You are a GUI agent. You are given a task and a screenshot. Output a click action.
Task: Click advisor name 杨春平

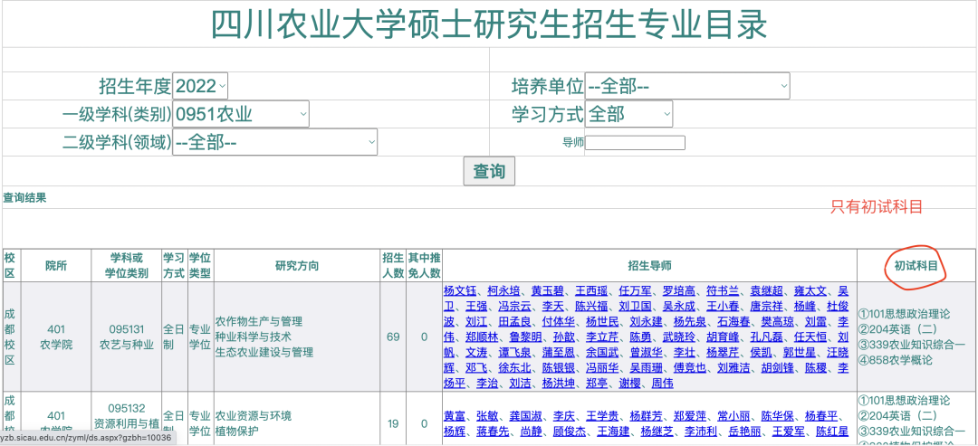[x=820, y=417]
